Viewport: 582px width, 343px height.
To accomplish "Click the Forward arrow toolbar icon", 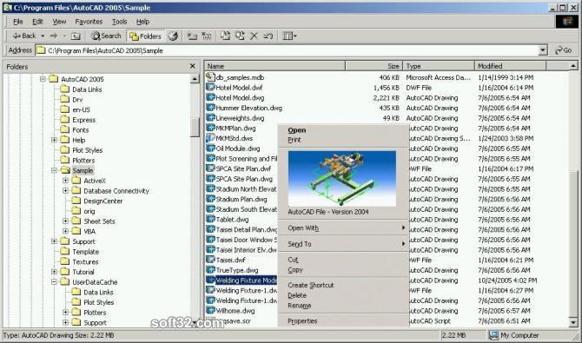I will click(x=54, y=36).
